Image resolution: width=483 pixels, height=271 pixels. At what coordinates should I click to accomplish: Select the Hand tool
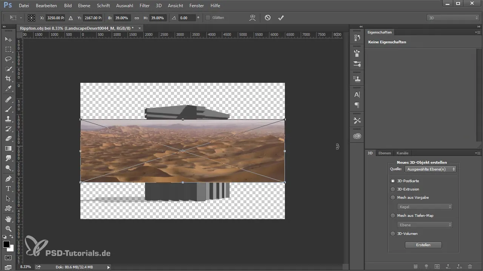point(8,219)
